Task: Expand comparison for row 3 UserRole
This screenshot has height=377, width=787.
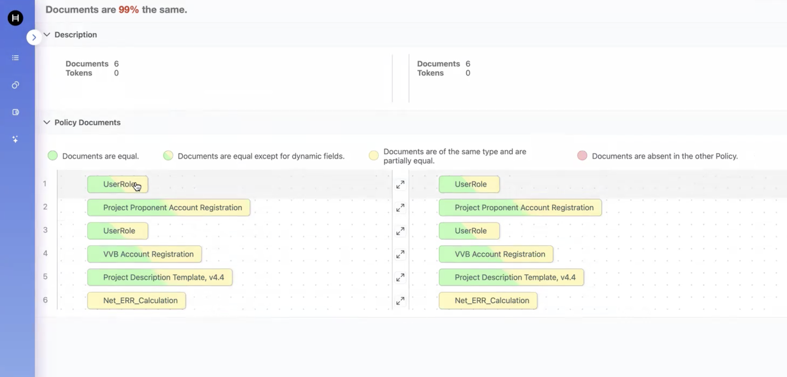Action: 400,231
